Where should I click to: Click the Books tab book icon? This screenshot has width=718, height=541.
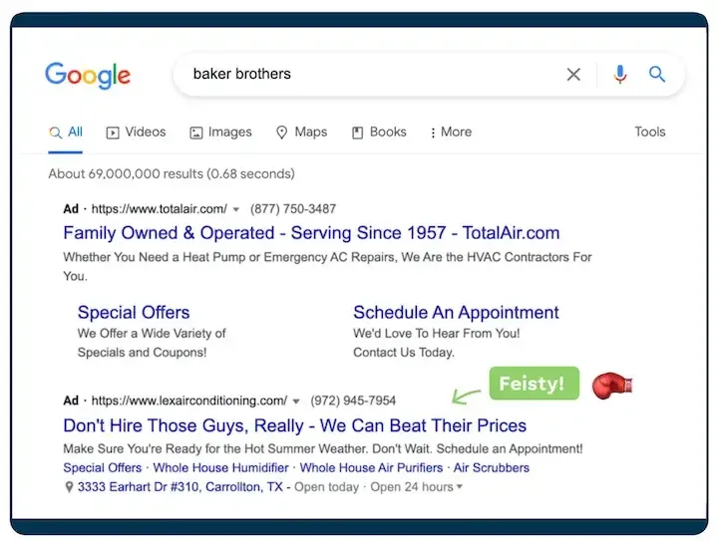tap(357, 133)
